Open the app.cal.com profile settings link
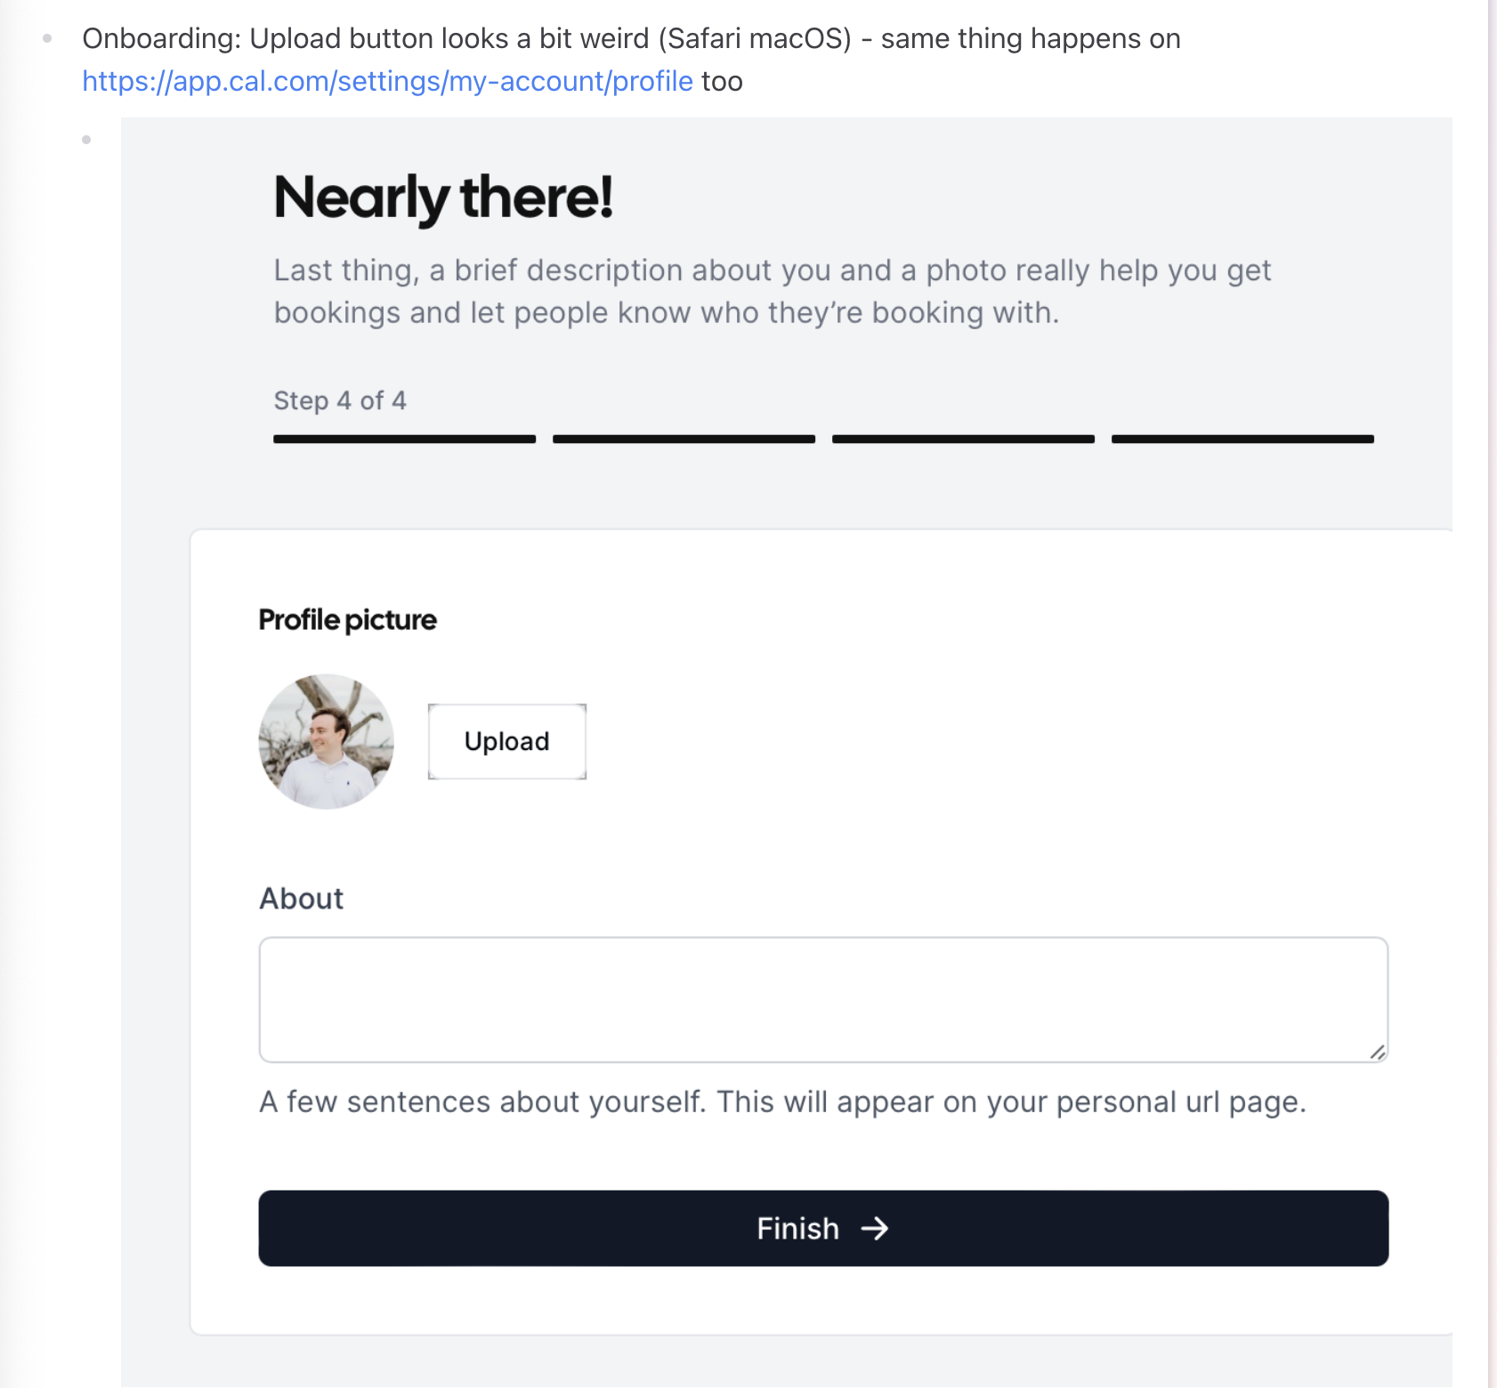Image resolution: width=1497 pixels, height=1388 pixels. tap(387, 81)
